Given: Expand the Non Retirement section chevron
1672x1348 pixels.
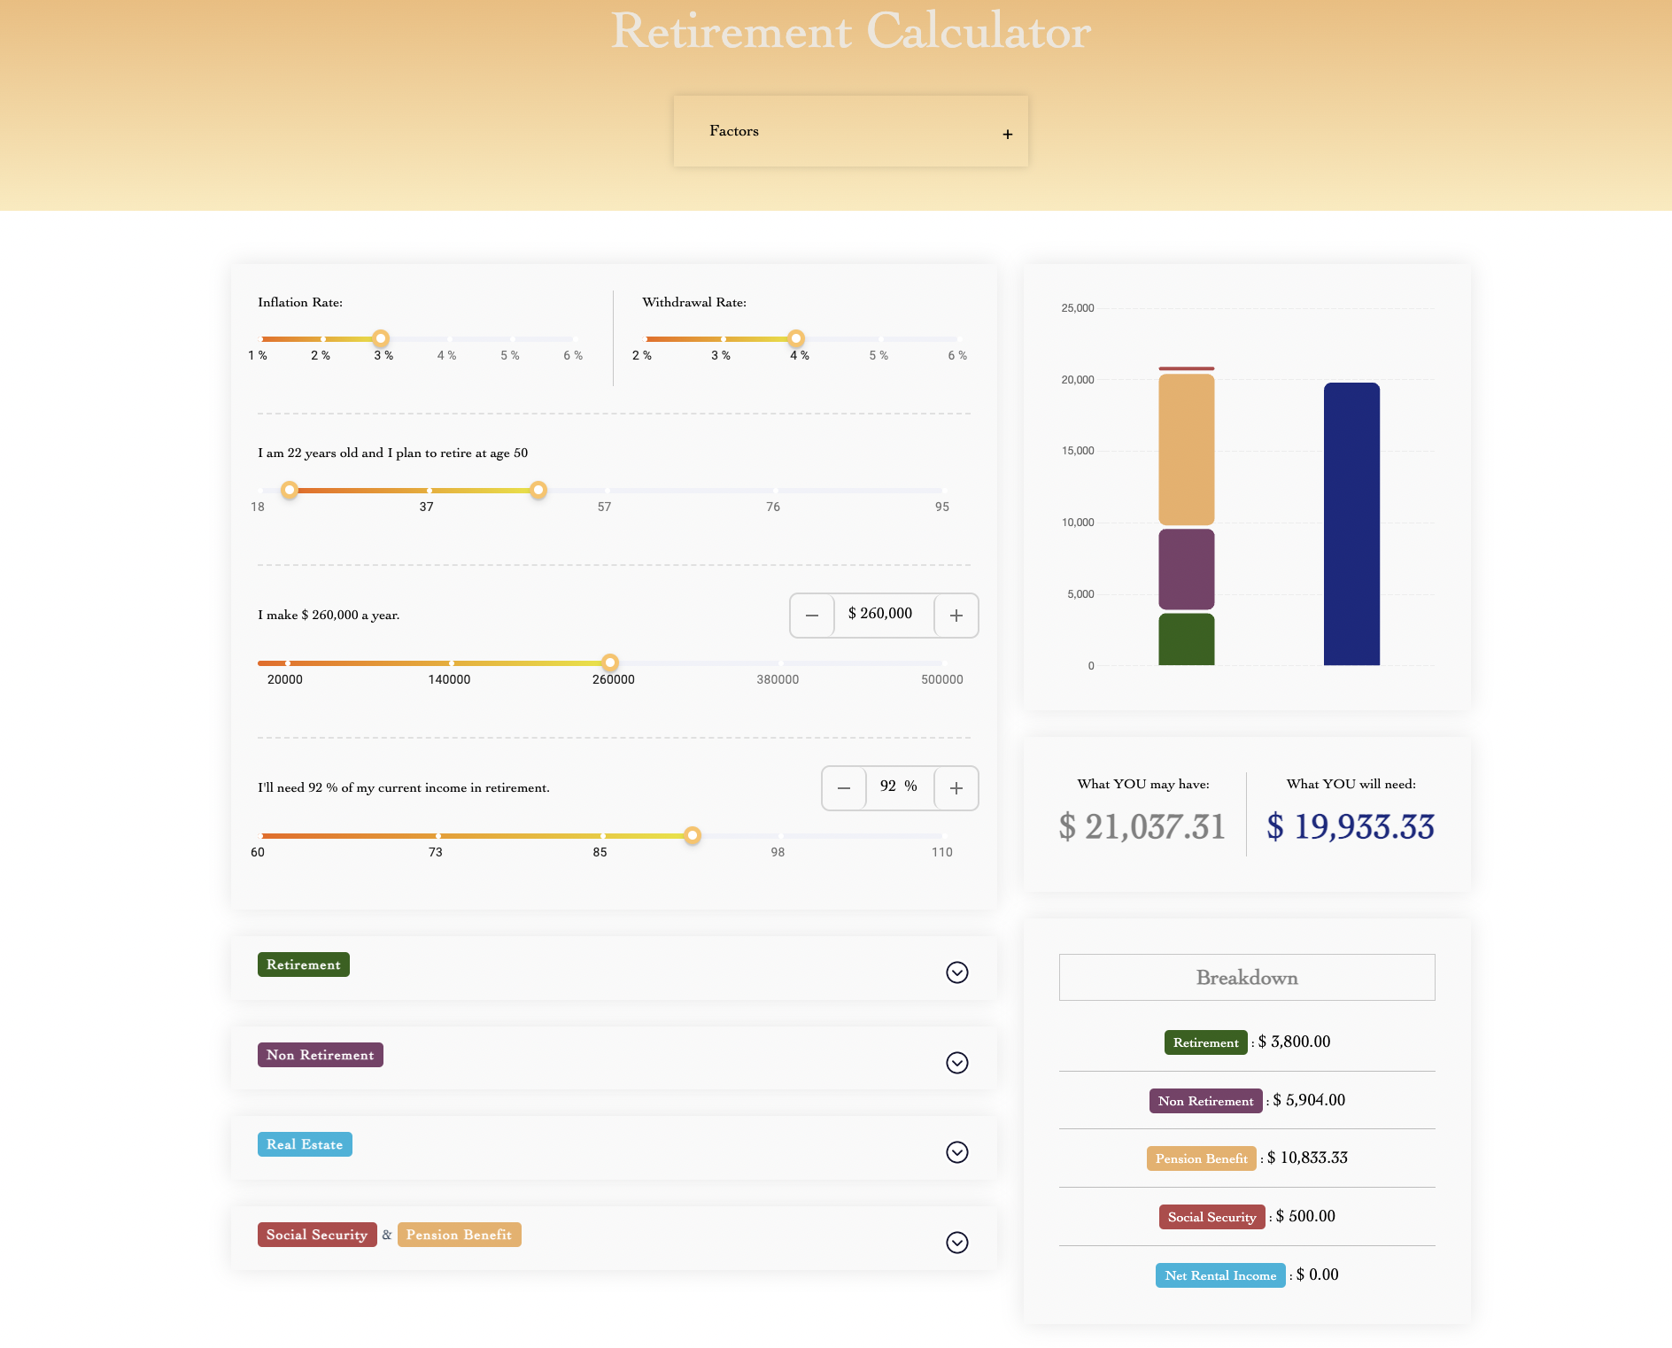Looking at the screenshot, I should 956,1063.
